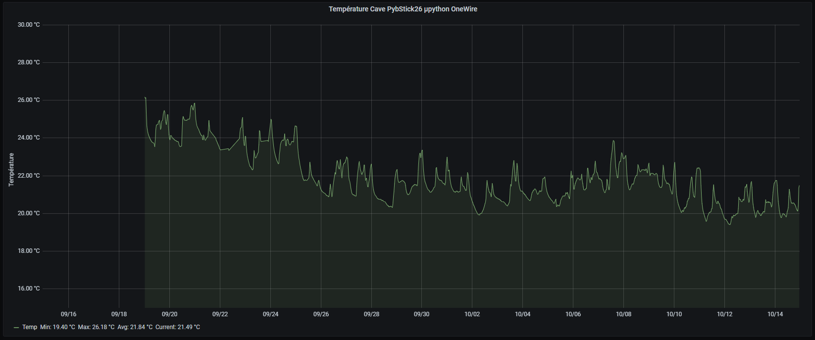Click the 16.00 °C y-axis label
Image resolution: width=815 pixels, height=340 pixels.
tap(29, 289)
